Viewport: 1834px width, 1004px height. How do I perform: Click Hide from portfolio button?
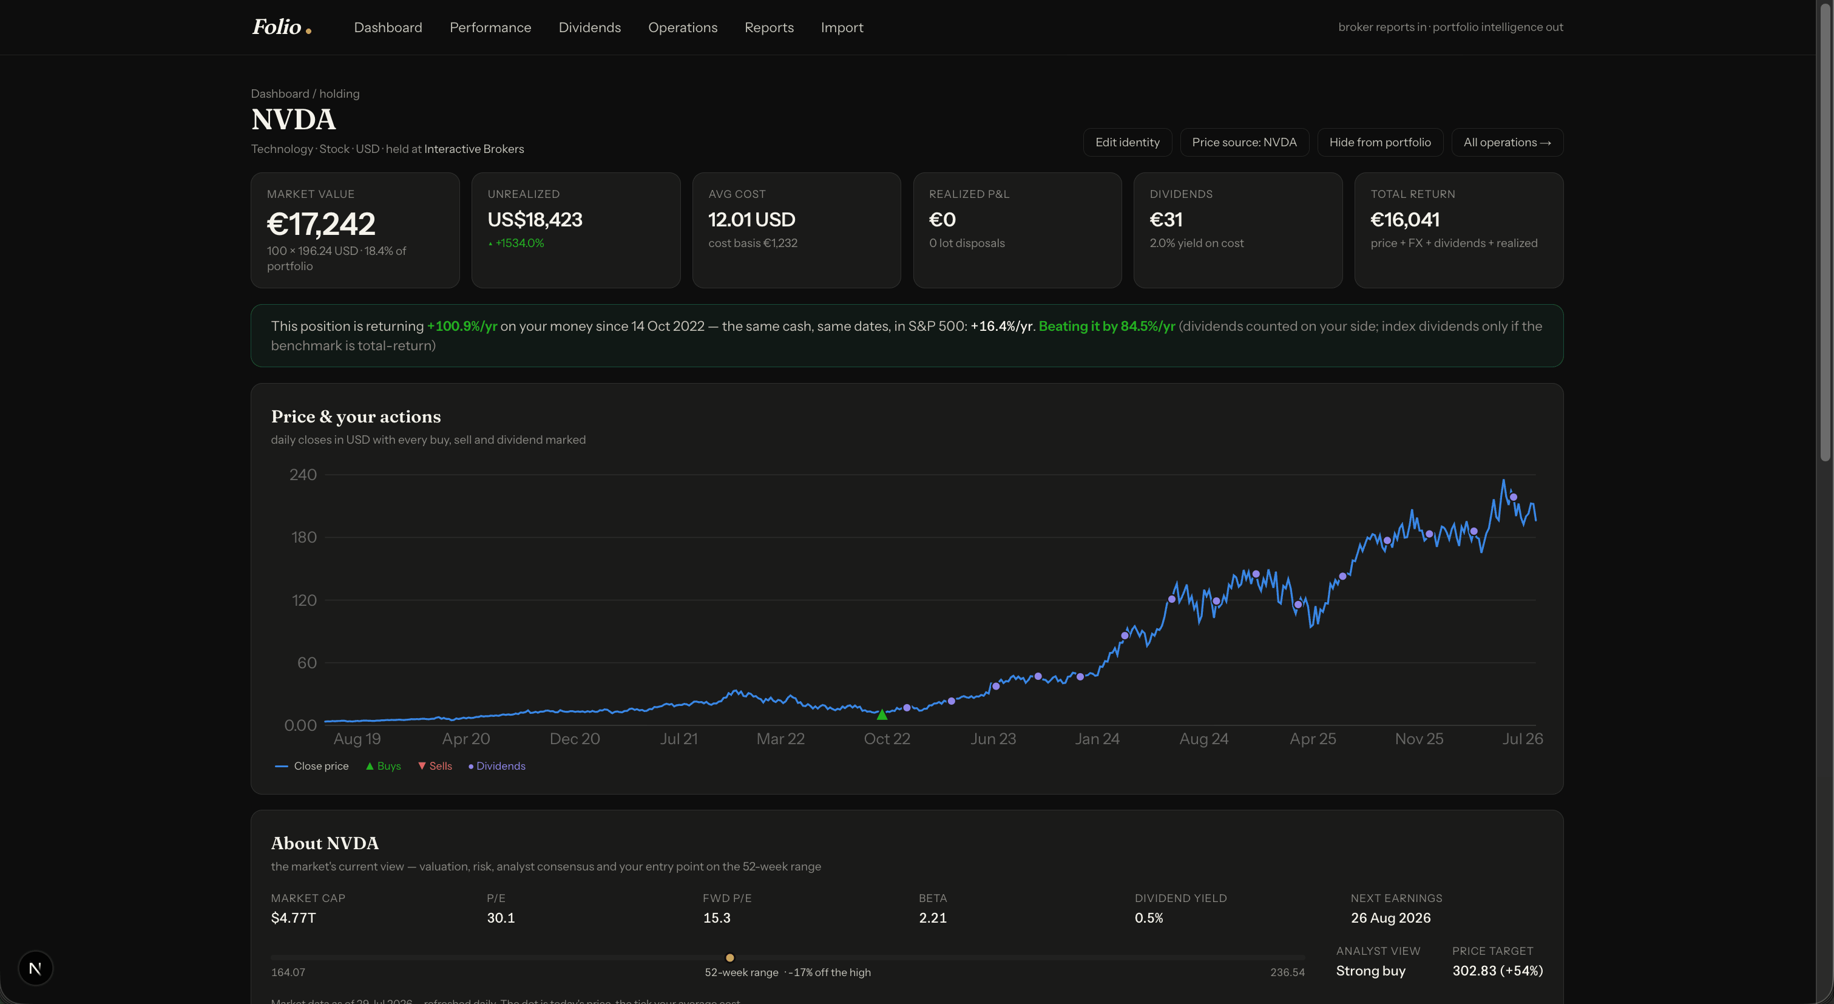[1380, 143]
